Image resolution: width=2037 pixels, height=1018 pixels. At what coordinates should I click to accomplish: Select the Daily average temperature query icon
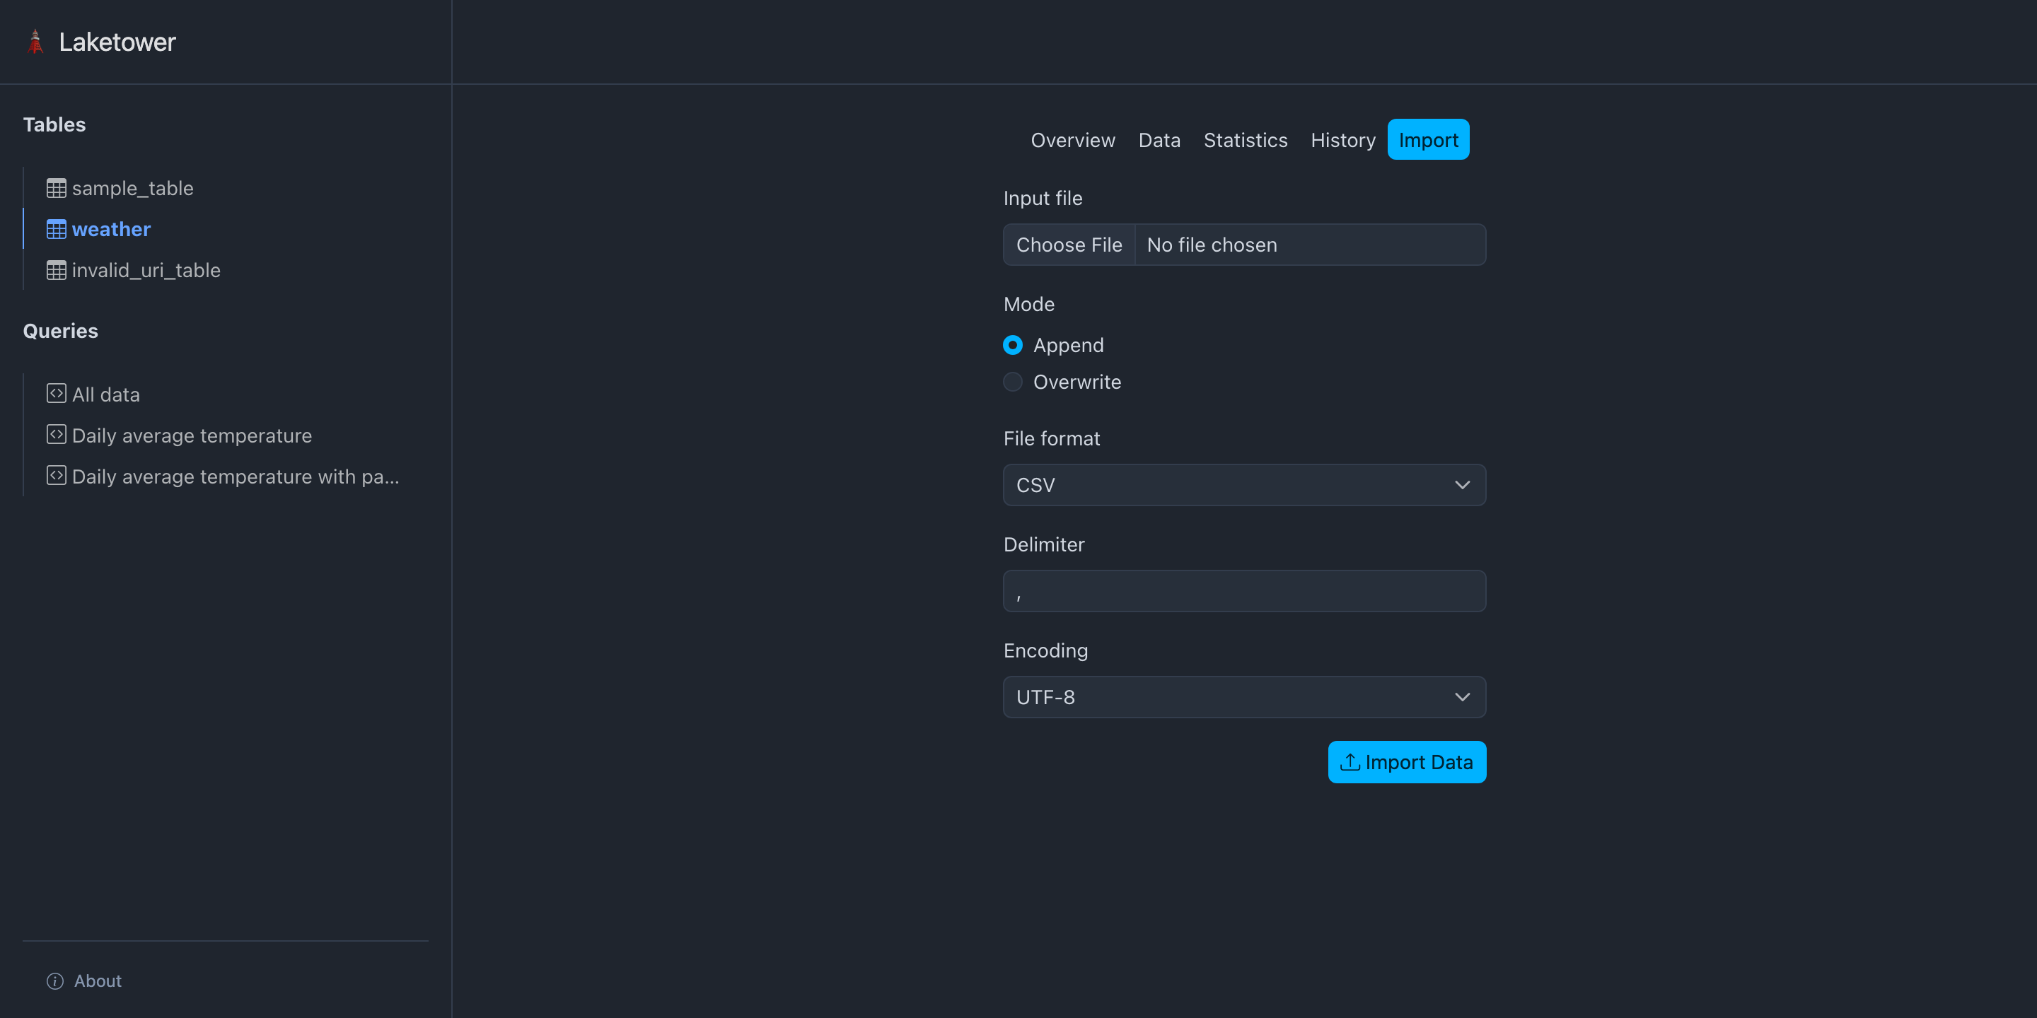56,434
